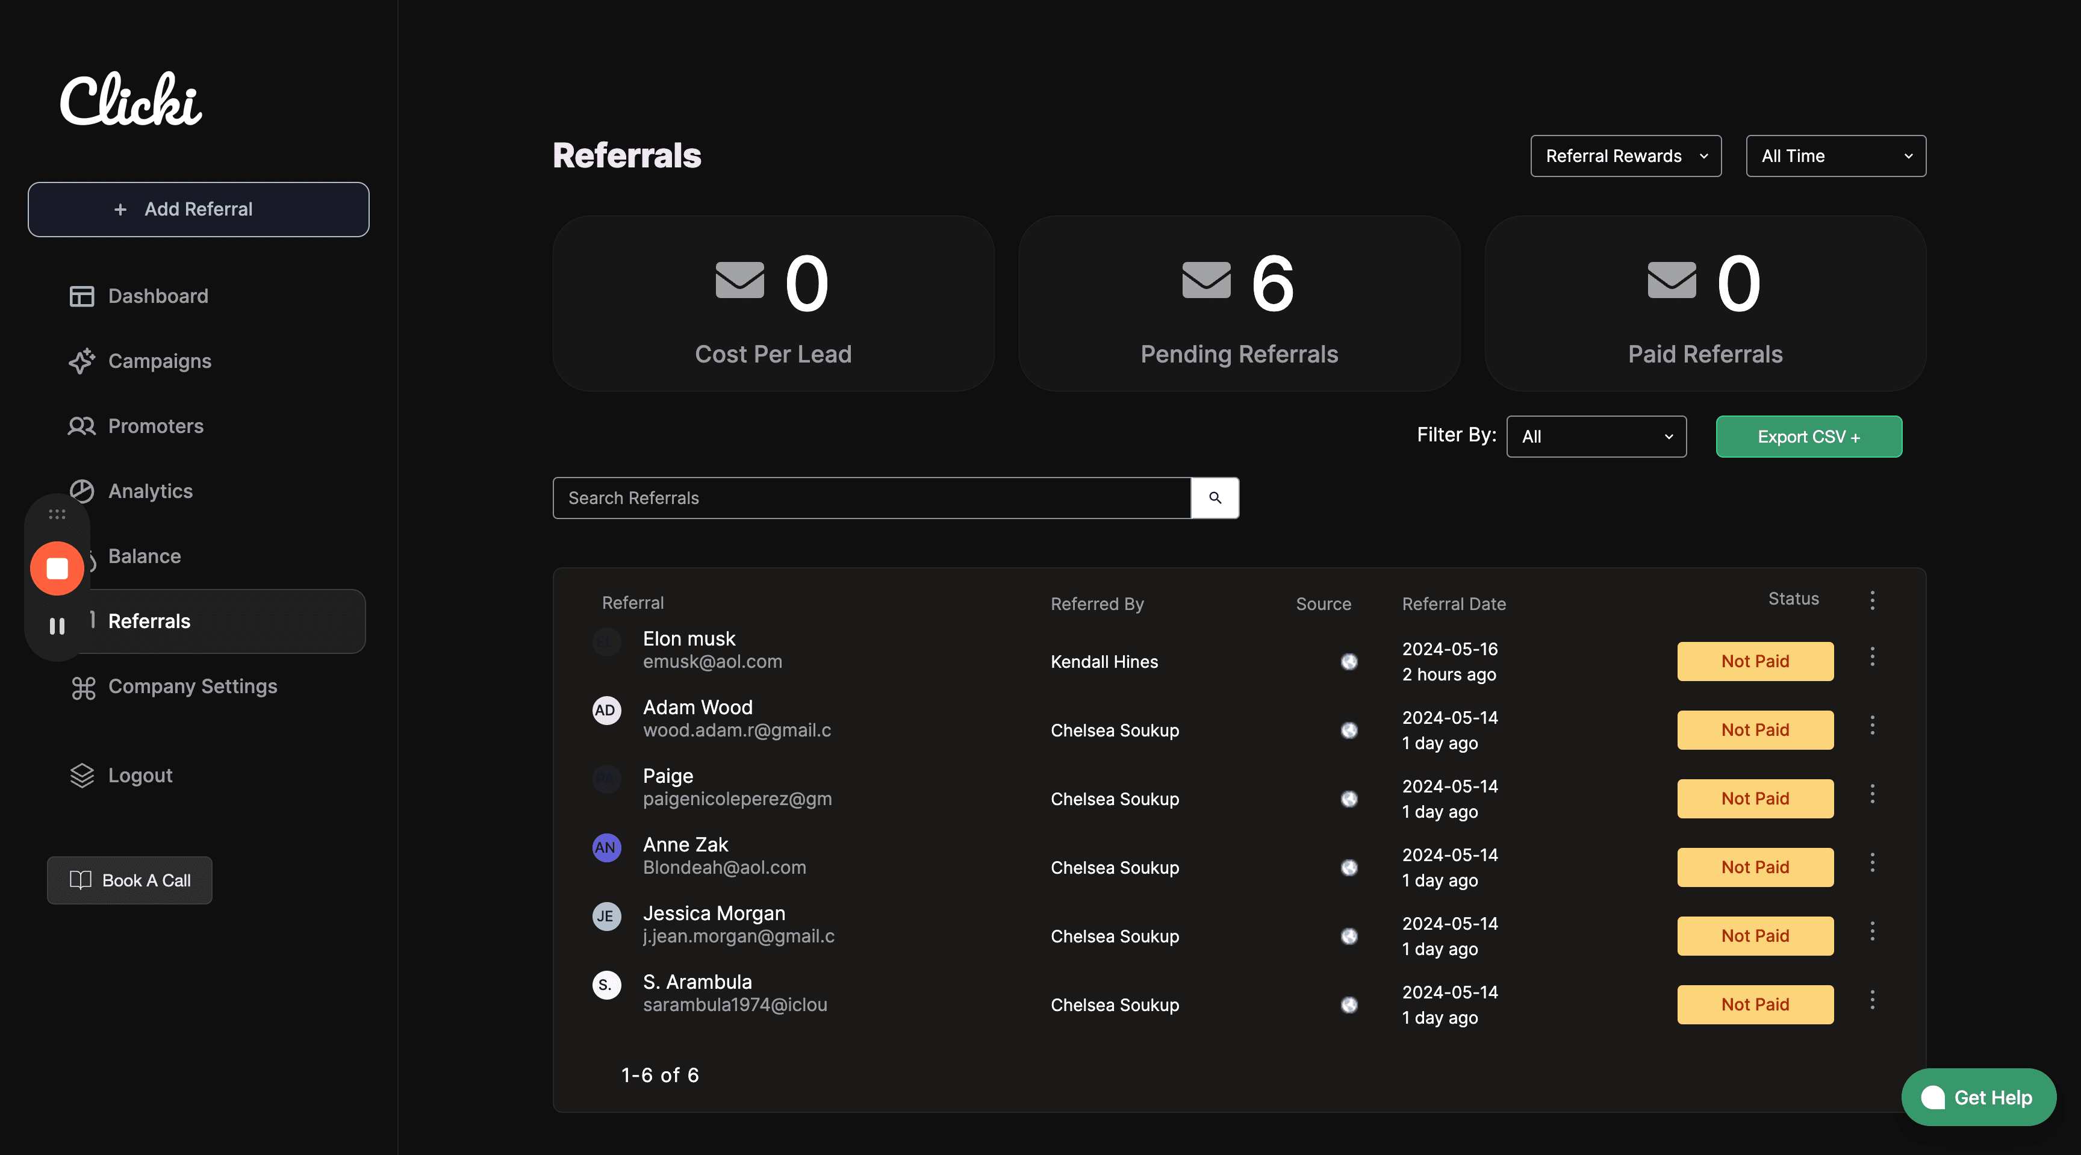Click the envelope icon on Pending Referrals card

click(1206, 280)
